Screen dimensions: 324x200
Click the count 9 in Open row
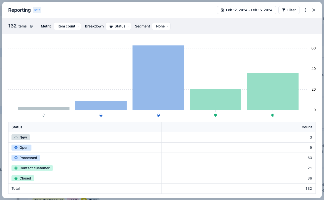click(311, 148)
